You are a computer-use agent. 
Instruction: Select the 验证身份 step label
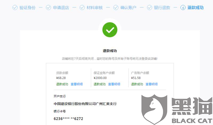pos(27,8)
